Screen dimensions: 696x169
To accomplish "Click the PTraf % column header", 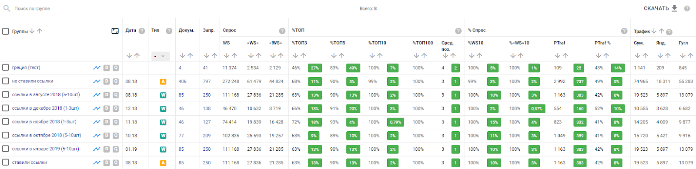I will 602,43.
